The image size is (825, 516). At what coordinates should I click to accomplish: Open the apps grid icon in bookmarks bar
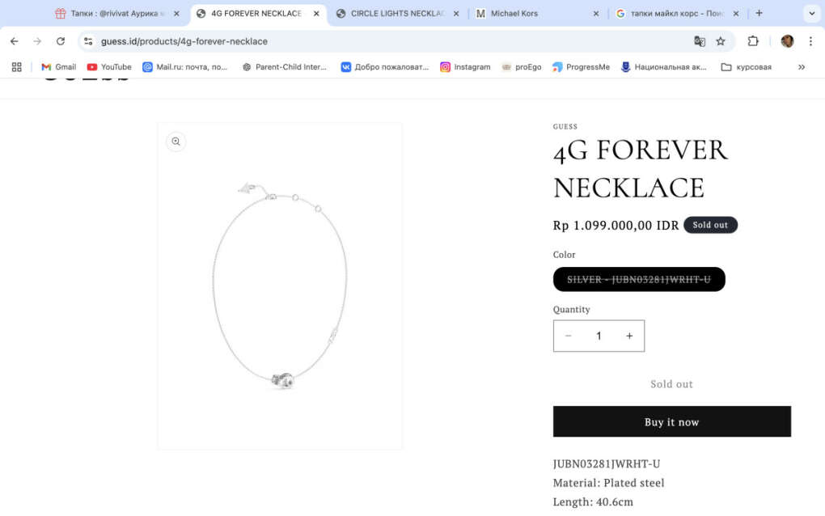(x=17, y=67)
